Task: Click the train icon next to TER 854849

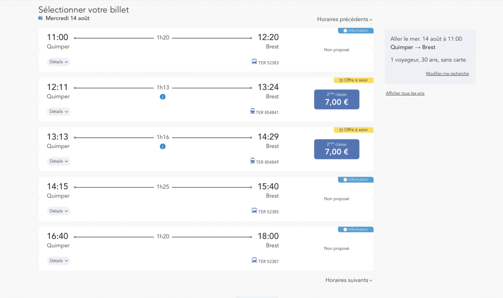Action: pos(252,161)
